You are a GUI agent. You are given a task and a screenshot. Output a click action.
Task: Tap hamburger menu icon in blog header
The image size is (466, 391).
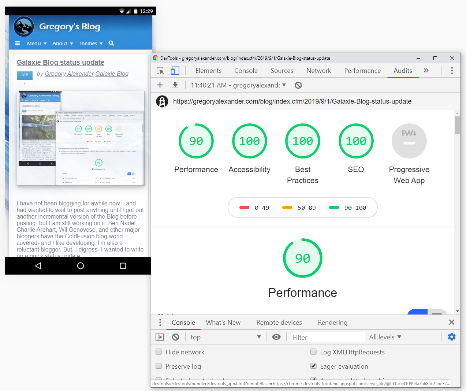[17, 43]
